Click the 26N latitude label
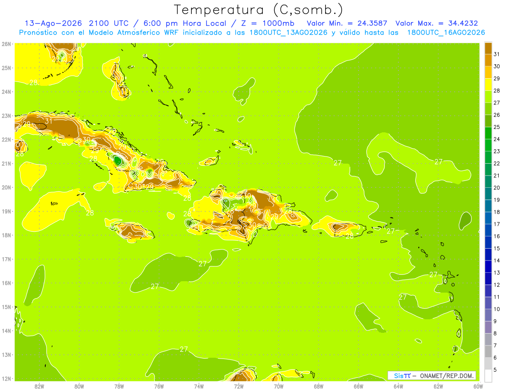The width and height of the screenshot is (508, 392). 6,44
